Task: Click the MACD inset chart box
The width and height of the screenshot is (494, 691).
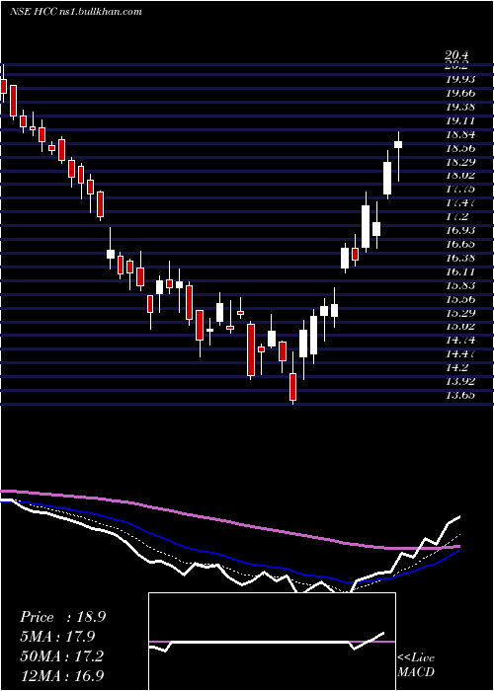Action: (272, 642)
